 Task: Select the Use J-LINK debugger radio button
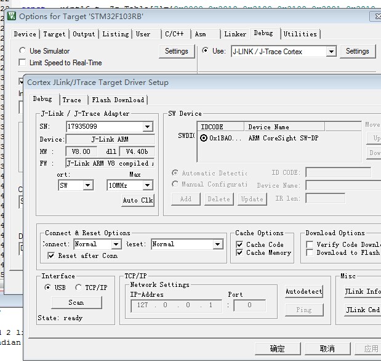point(205,50)
